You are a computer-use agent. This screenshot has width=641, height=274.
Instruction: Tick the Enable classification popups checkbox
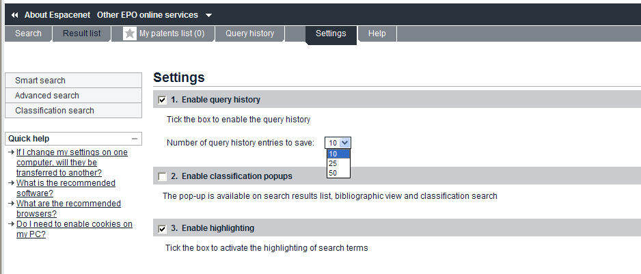162,177
